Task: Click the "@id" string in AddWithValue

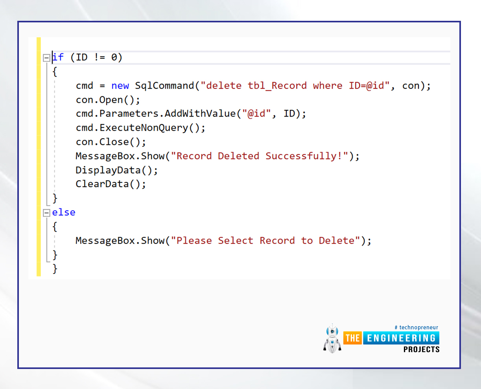Action: [x=256, y=114]
